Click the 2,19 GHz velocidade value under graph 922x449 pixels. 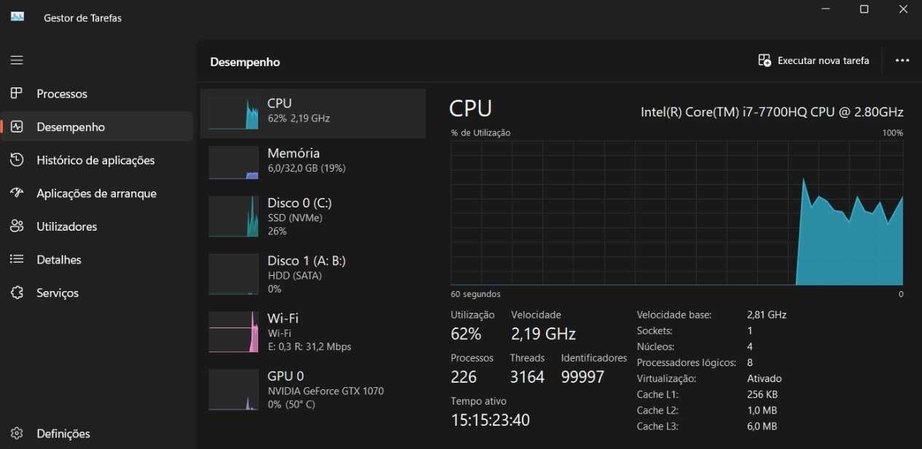point(544,334)
